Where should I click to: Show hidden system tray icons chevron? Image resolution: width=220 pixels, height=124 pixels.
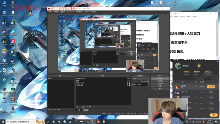(190, 122)
